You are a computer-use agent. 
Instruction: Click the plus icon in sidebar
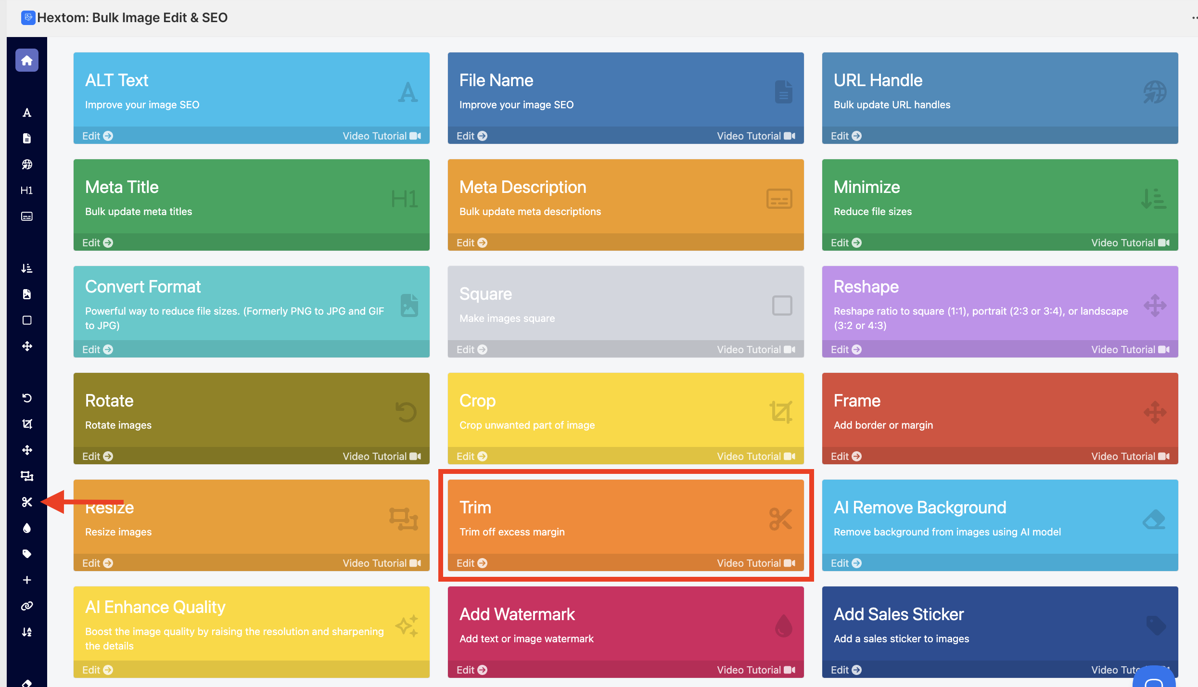click(27, 580)
